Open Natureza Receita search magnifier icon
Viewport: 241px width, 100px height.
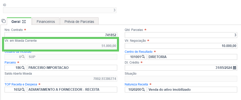(x=143, y=90)
